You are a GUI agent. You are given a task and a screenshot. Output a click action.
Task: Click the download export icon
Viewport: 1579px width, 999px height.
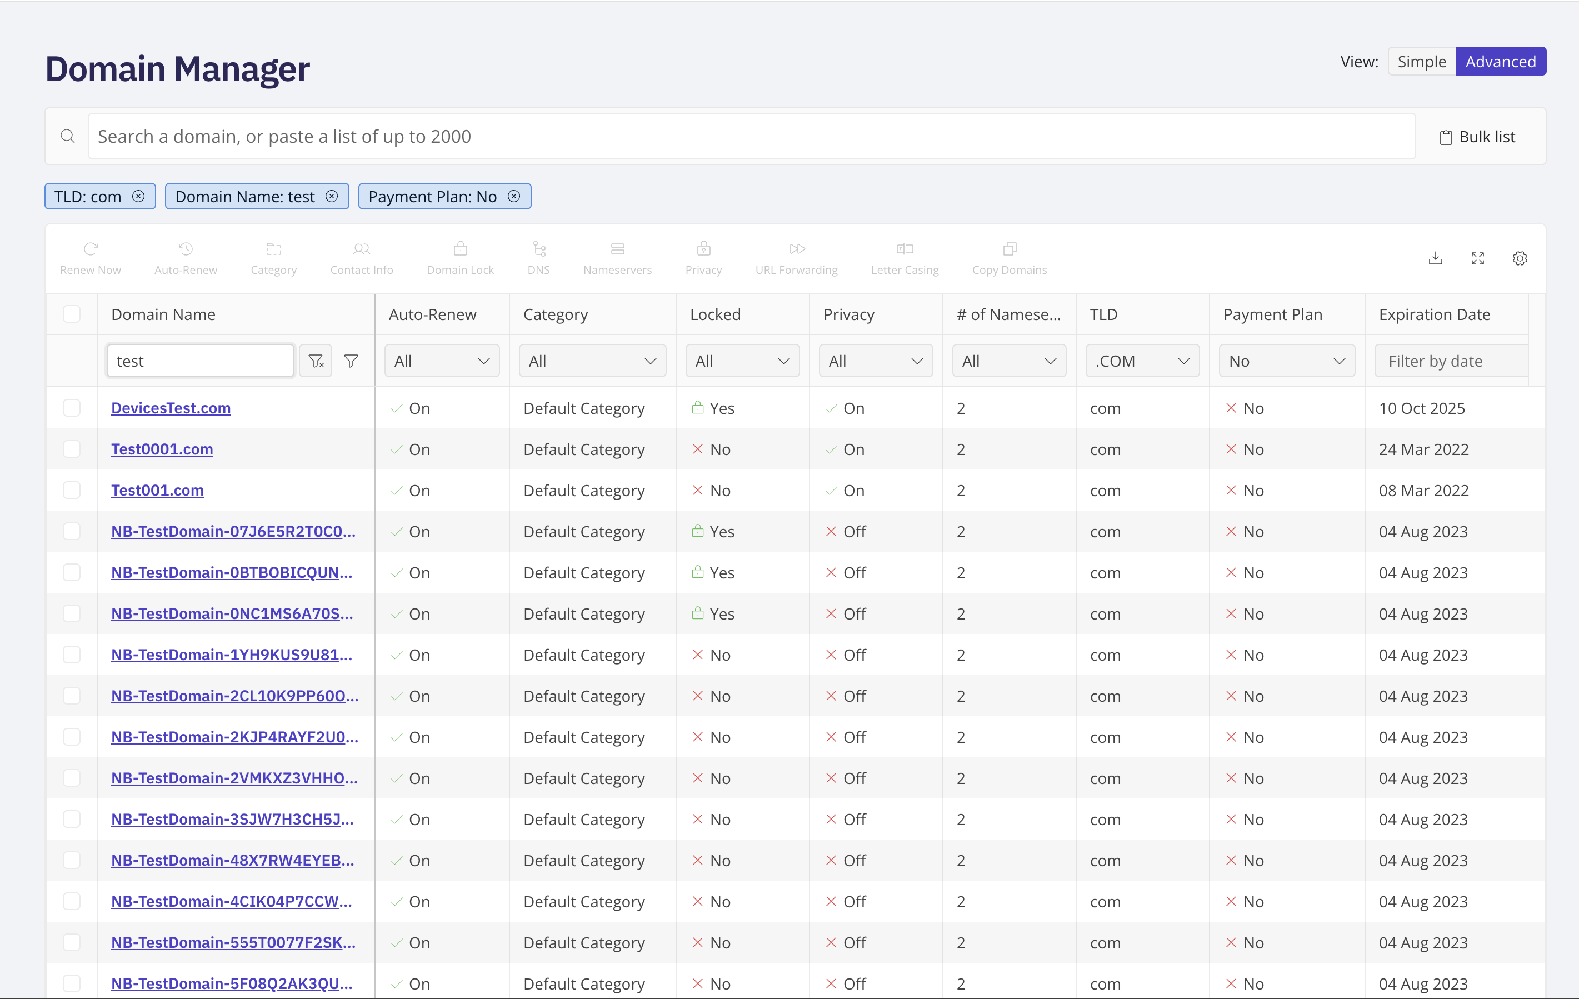(1436, 258)
